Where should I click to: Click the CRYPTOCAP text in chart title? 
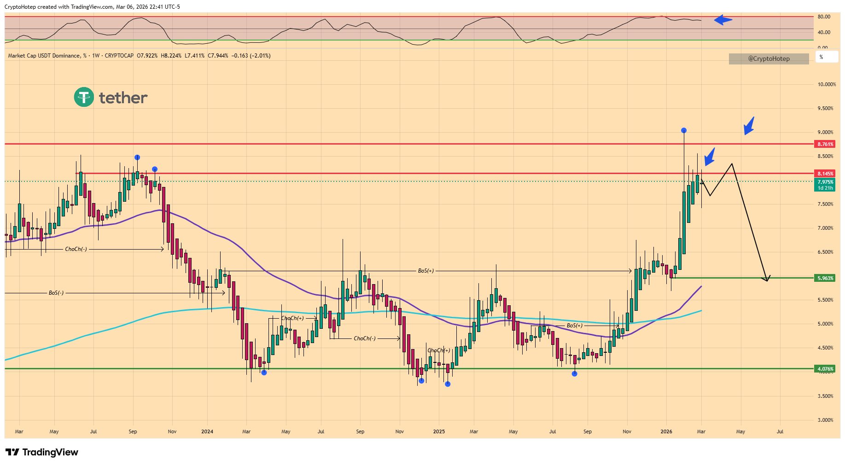119,56
